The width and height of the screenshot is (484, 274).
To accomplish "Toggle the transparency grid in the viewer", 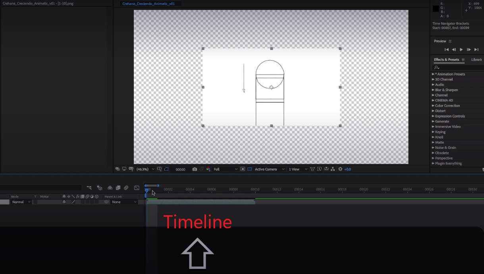I will [x=250, y=169].
